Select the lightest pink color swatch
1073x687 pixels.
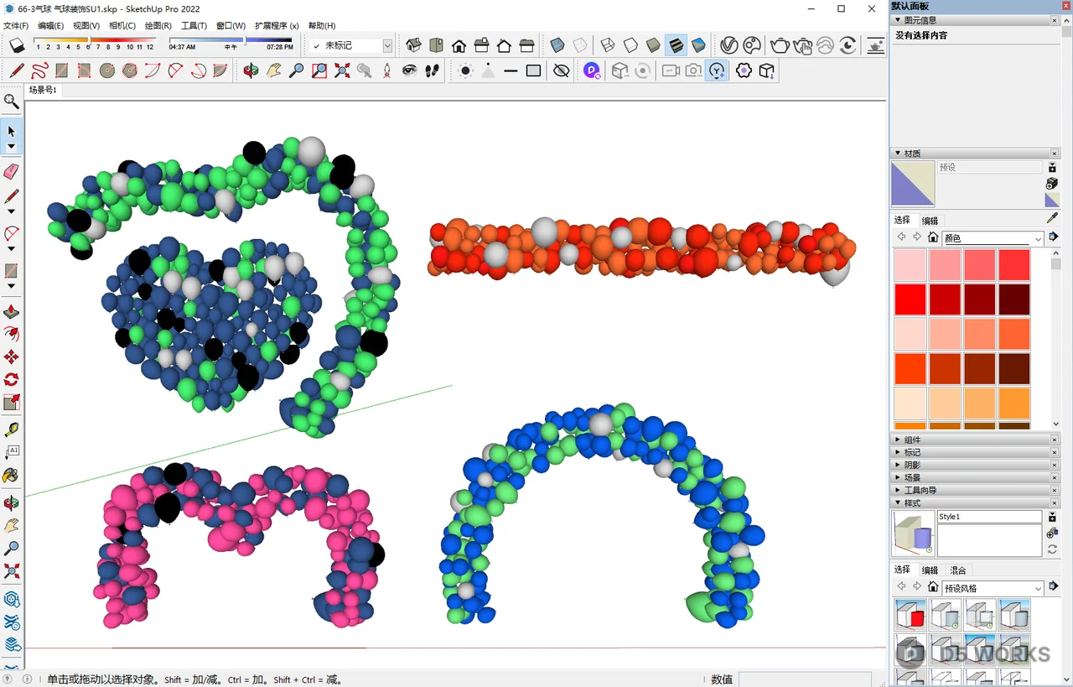tap(910, 265)
